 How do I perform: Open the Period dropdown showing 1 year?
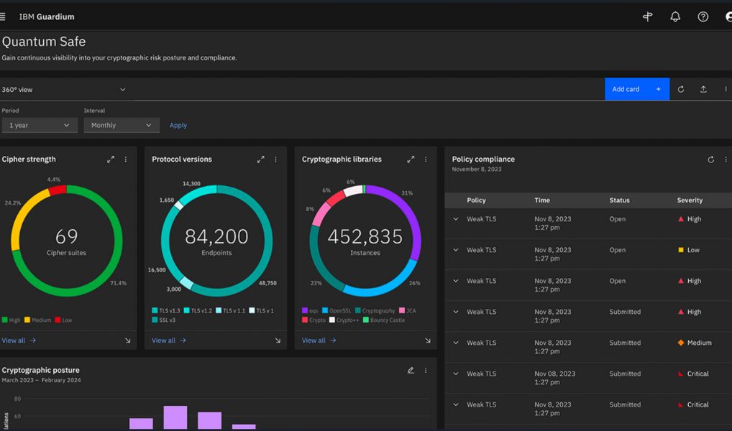40,126
